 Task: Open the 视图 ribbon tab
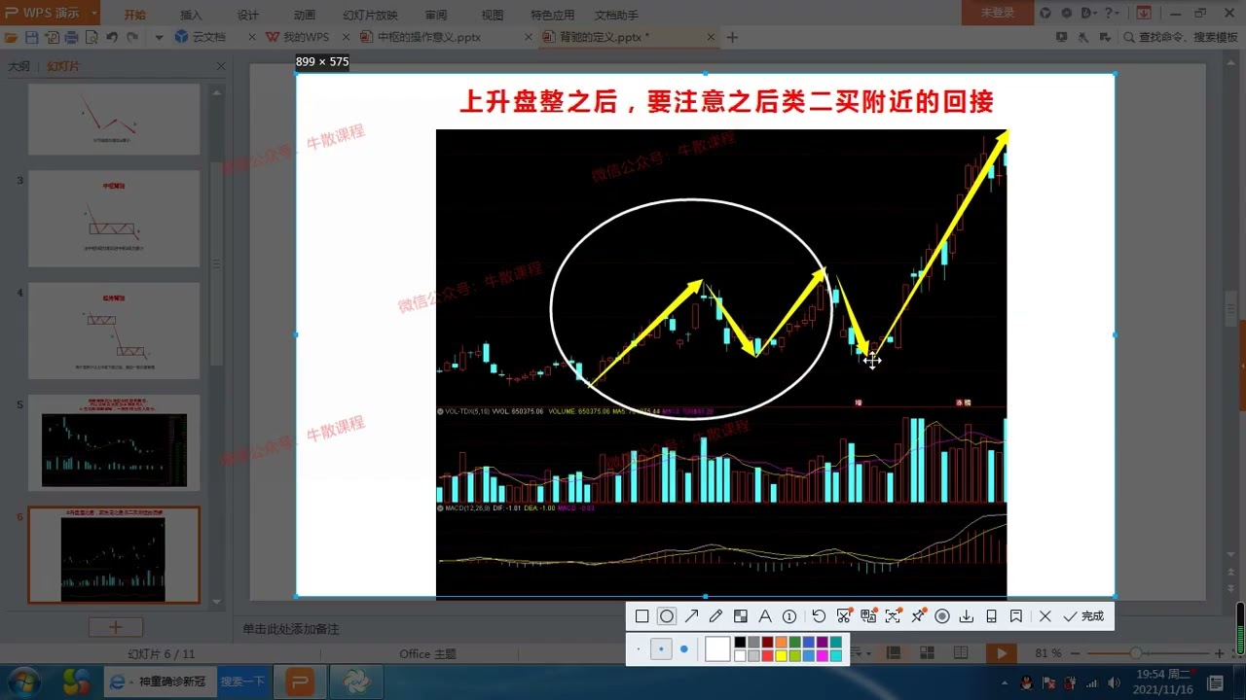(x=493, y=16)
